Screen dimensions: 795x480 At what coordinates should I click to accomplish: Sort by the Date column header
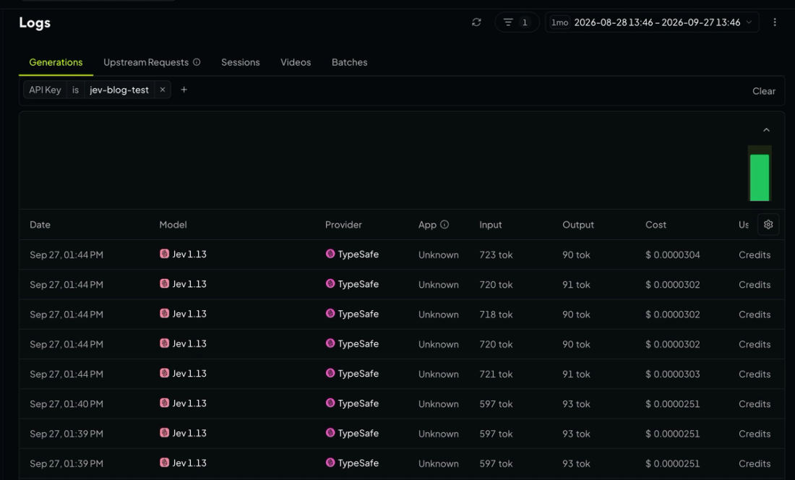coord(40,225)
